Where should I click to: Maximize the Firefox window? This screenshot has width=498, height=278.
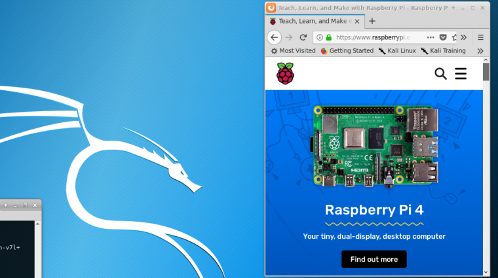pos(472,8)
